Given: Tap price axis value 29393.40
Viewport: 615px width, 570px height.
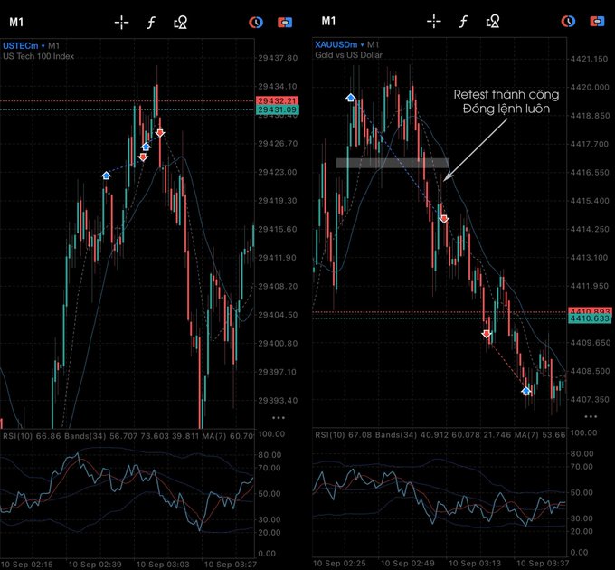Looking at the screenshot, I should [x=278, y=401].
